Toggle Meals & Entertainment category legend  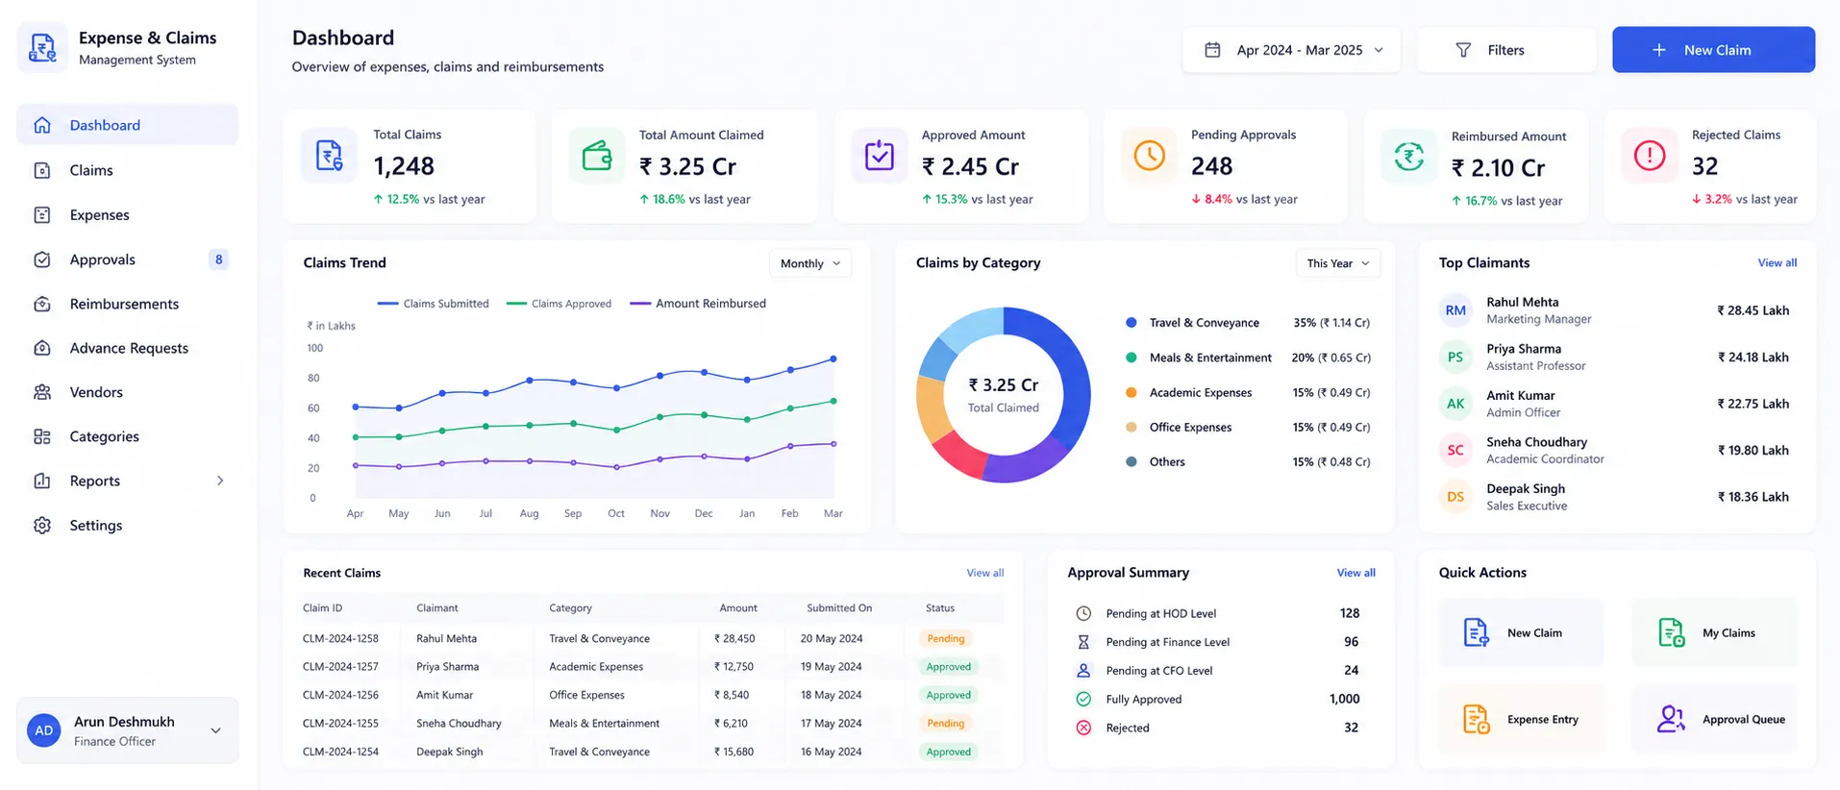[x=1199, y=358]
